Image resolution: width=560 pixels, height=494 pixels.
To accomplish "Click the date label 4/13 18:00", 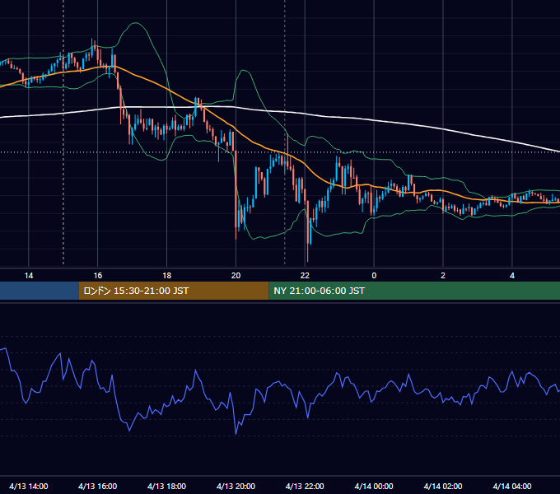I will (167, 486).
